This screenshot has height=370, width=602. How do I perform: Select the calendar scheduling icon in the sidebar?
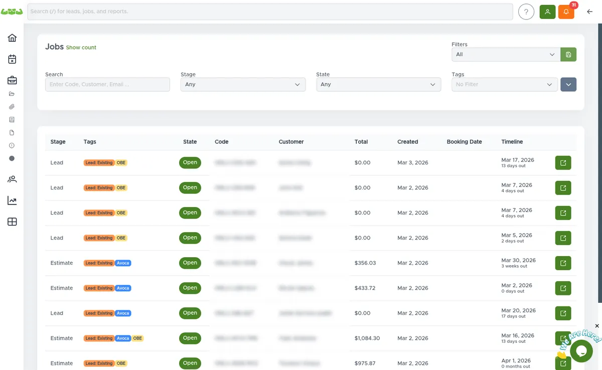12,59
